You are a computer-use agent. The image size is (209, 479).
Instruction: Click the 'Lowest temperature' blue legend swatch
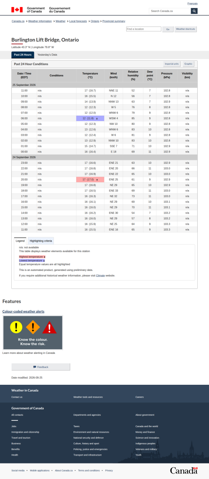[x=32, y=260]
